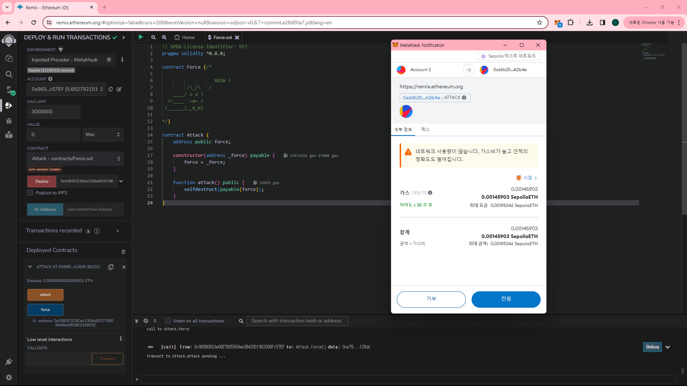Show Low level interactions info icon
The width and height of the screenshot is (687, 386).
(x=121, y=338)
